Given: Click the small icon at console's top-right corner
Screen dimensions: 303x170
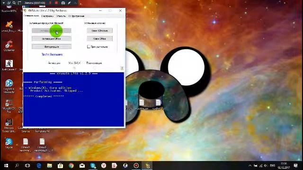Looking at the screenshot, I should [122, 68].
